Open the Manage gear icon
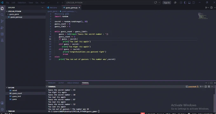 click(x=2, y=109)
